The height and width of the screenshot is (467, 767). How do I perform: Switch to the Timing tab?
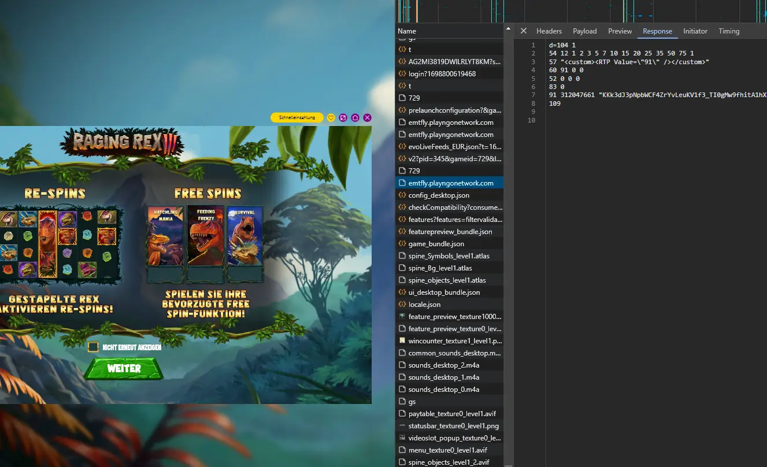coord(729,31)
